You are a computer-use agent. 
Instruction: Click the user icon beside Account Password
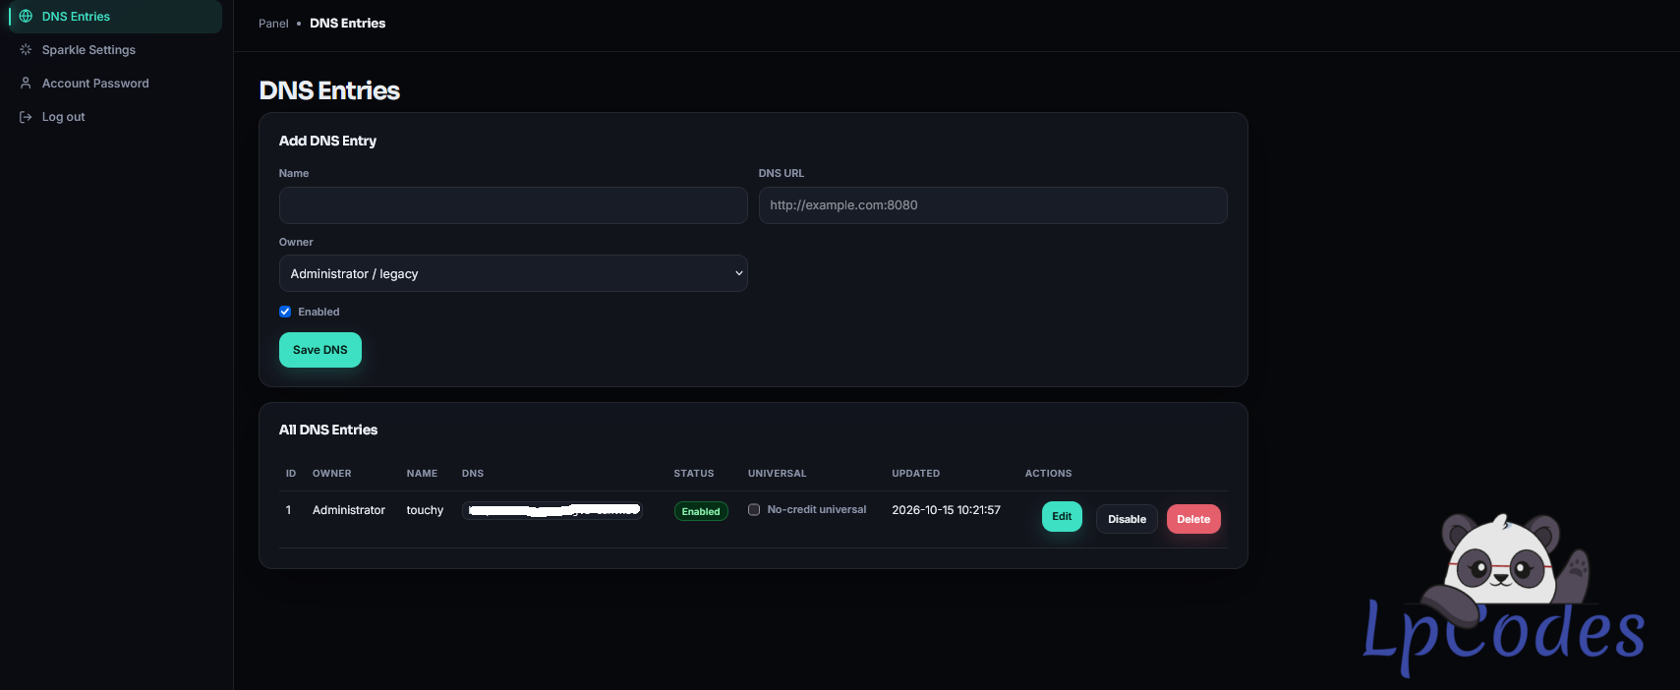26,84
